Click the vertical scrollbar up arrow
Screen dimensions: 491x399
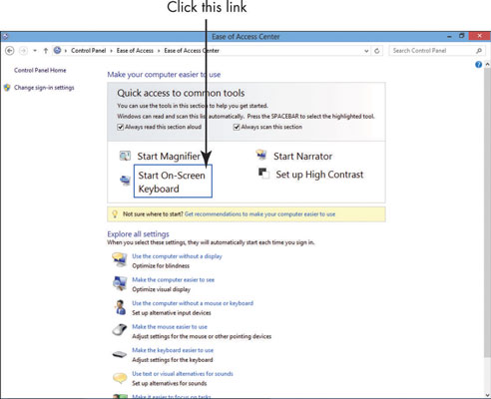pos(487,64)
